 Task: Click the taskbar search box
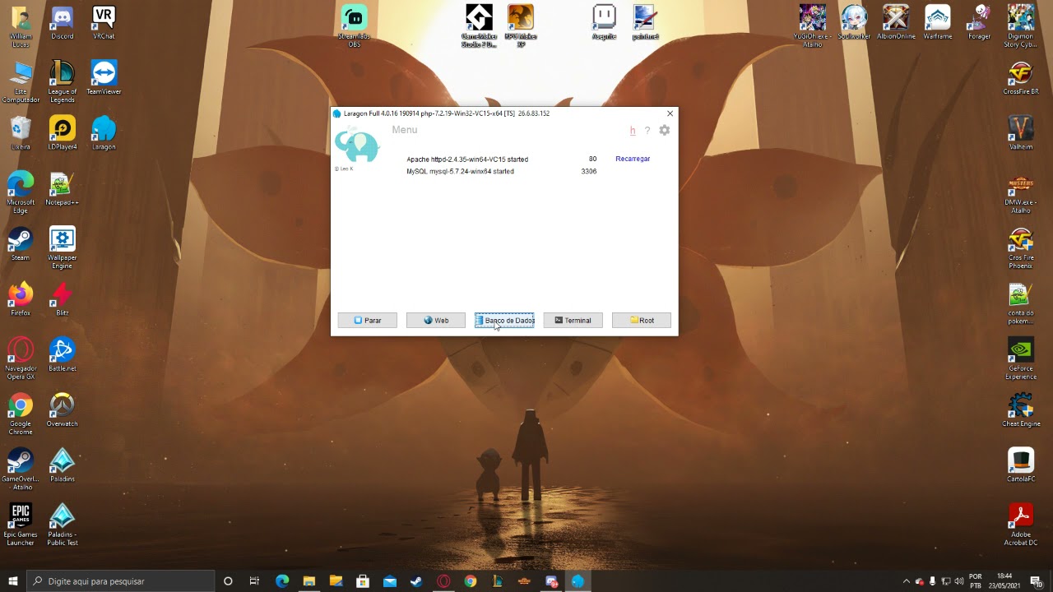(x=121, y=581)
